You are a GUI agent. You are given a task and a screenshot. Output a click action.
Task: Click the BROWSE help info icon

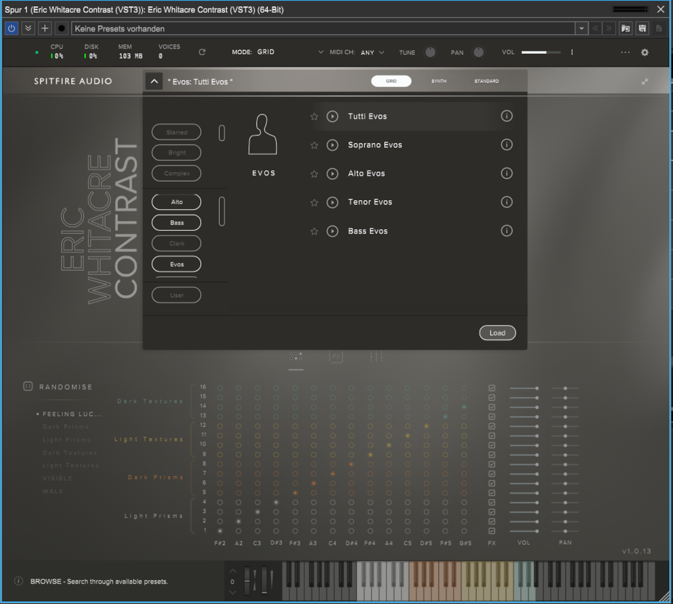(x=19, y=581)
